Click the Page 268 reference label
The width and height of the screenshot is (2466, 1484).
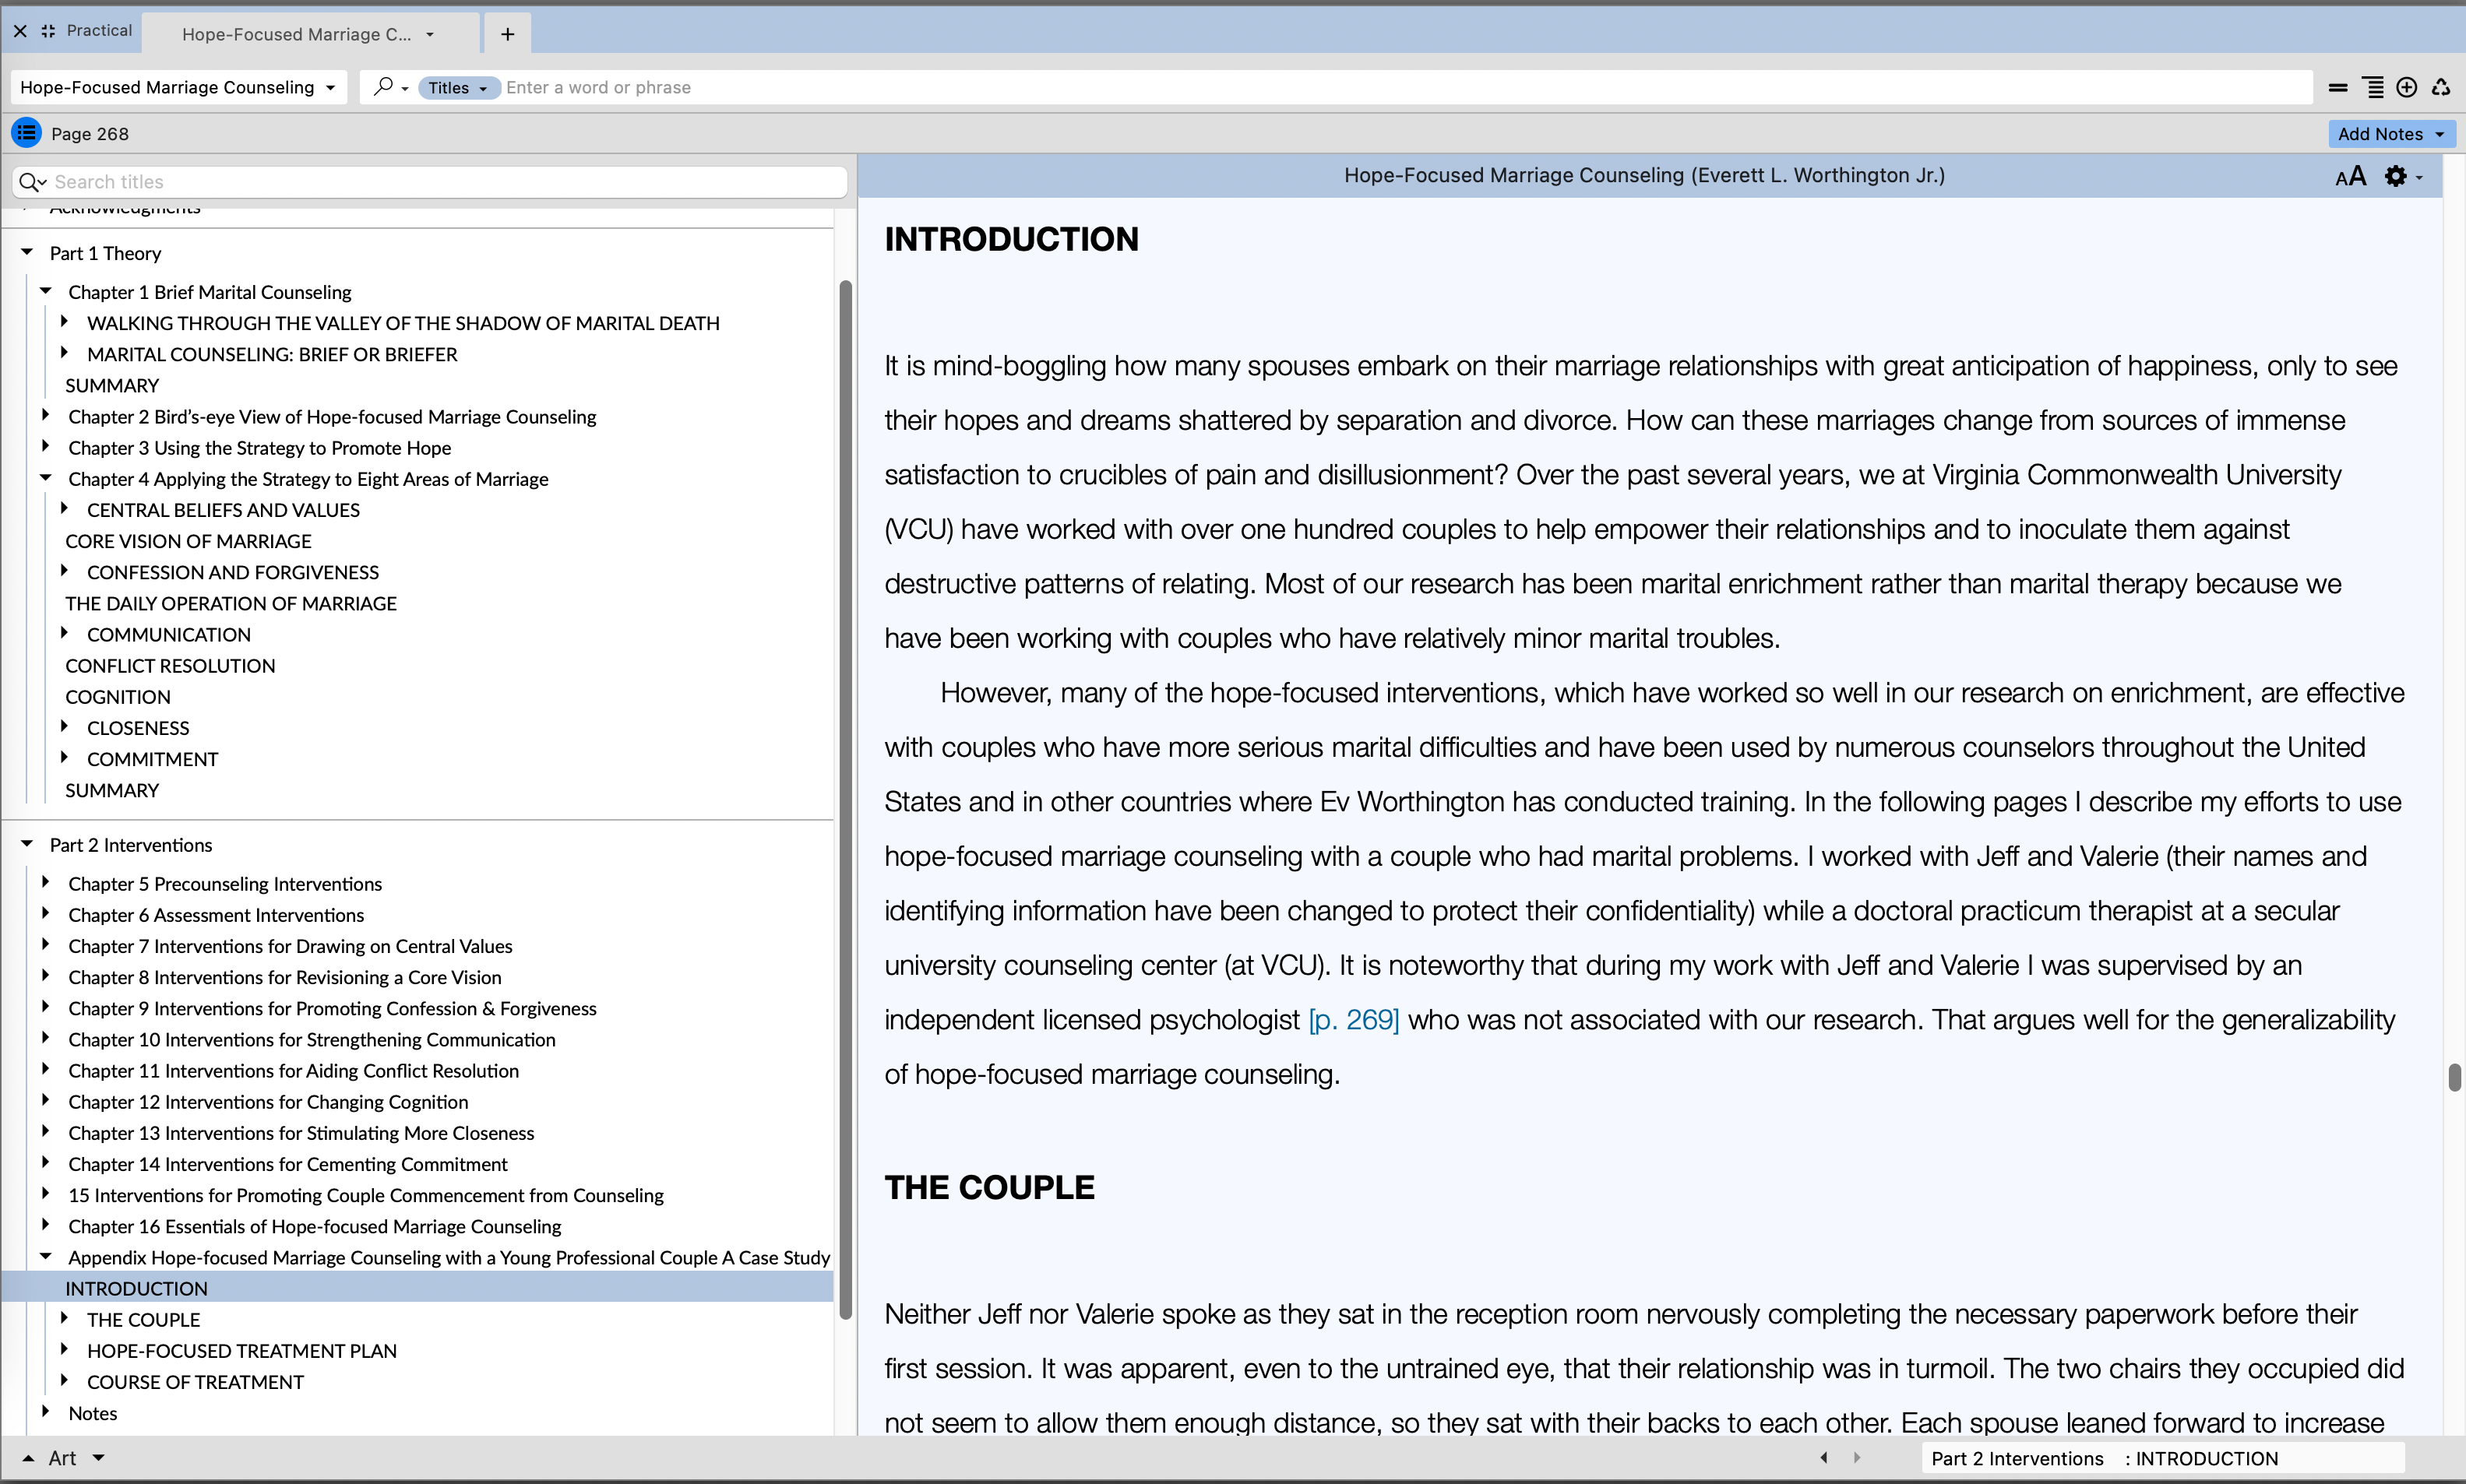90,134
